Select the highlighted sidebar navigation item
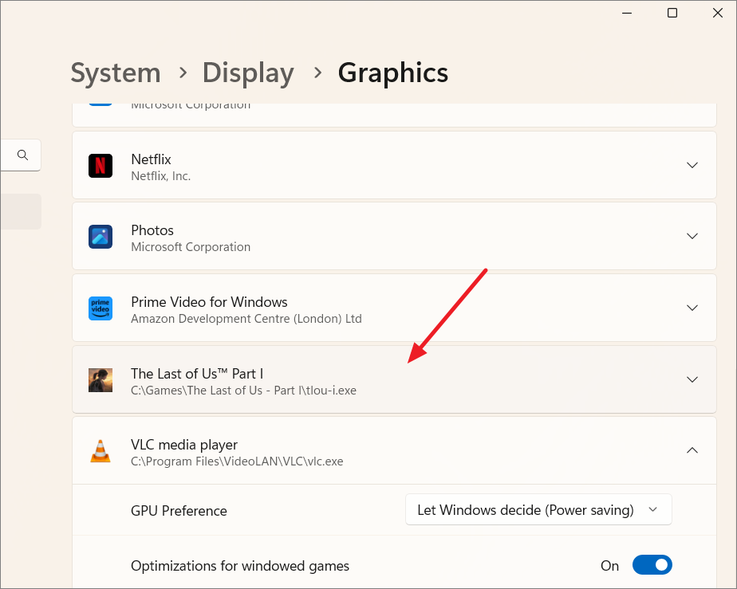Viewport: 737px width, 589px height. (x=21, y=211)
